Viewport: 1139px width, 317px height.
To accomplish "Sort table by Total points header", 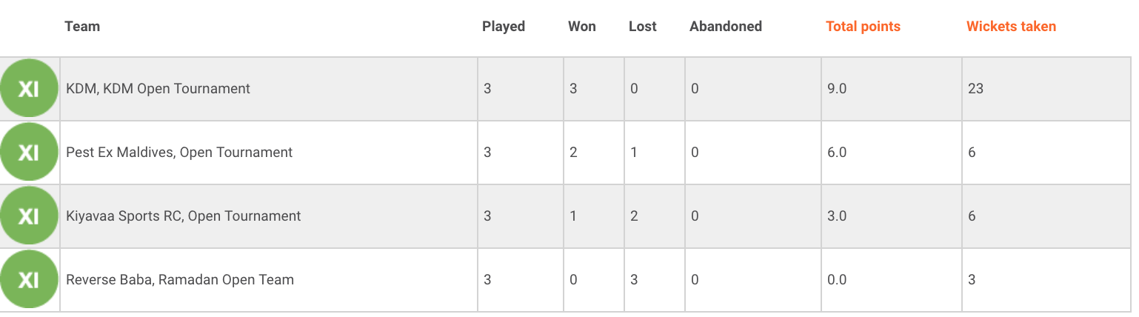I will click(863, 27).
